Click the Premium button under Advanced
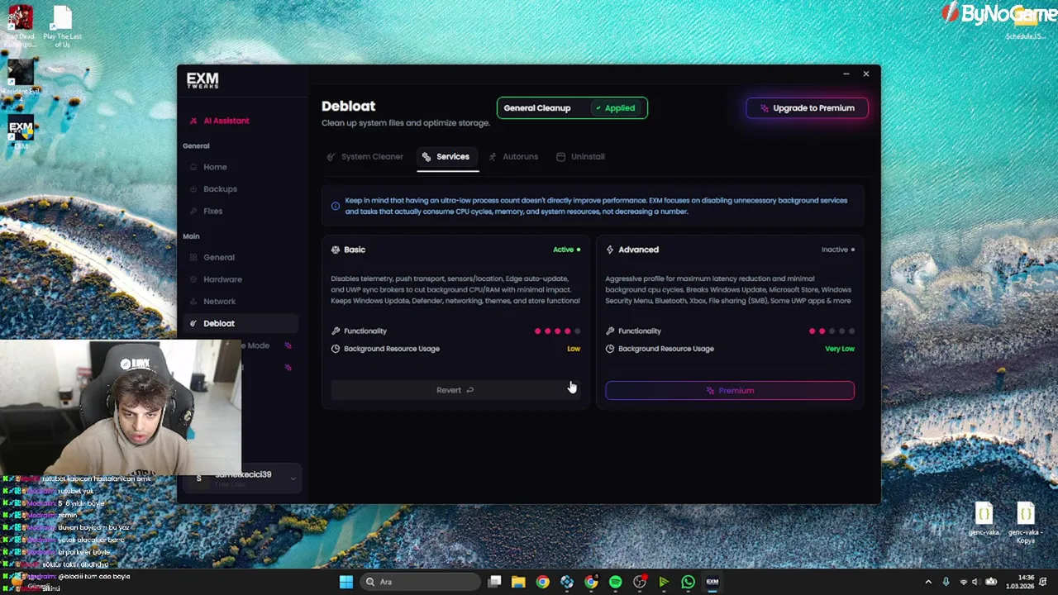The width and height of the screenshot is (1058, 595). (730, 390)
